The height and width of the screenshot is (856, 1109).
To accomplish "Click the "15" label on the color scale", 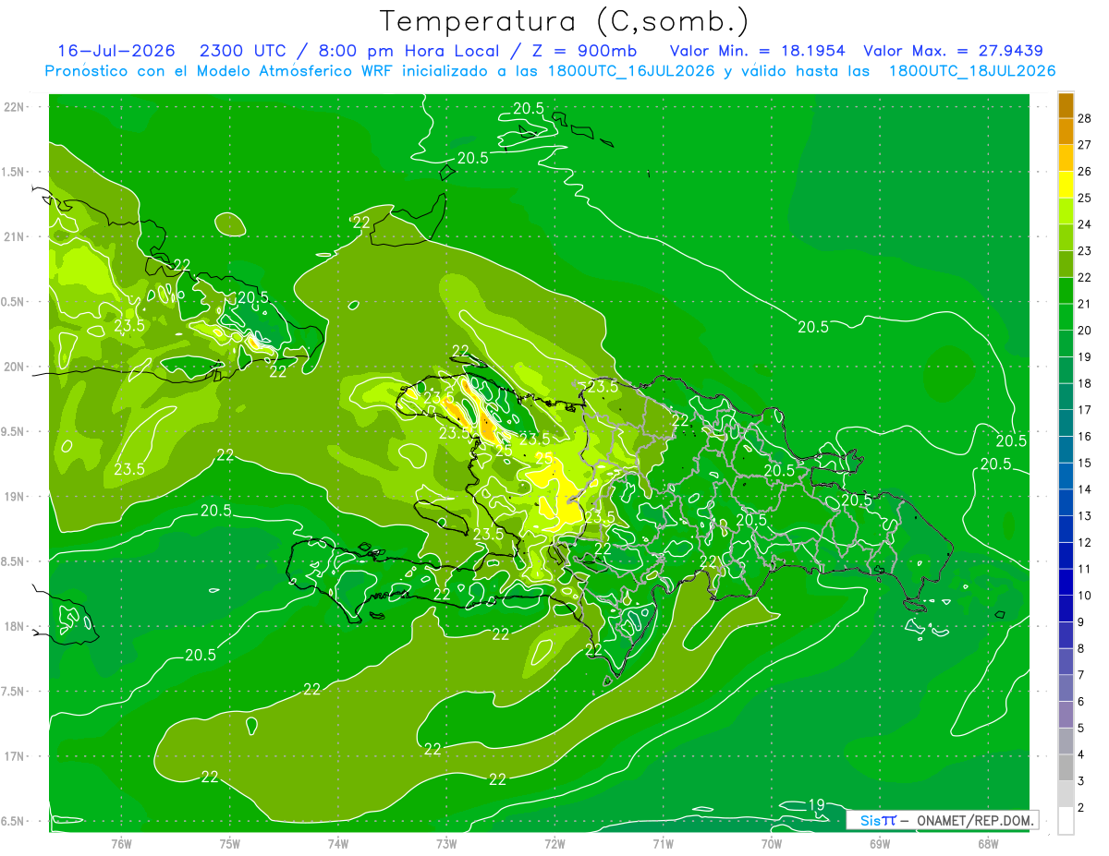I will coord(1085,463).
